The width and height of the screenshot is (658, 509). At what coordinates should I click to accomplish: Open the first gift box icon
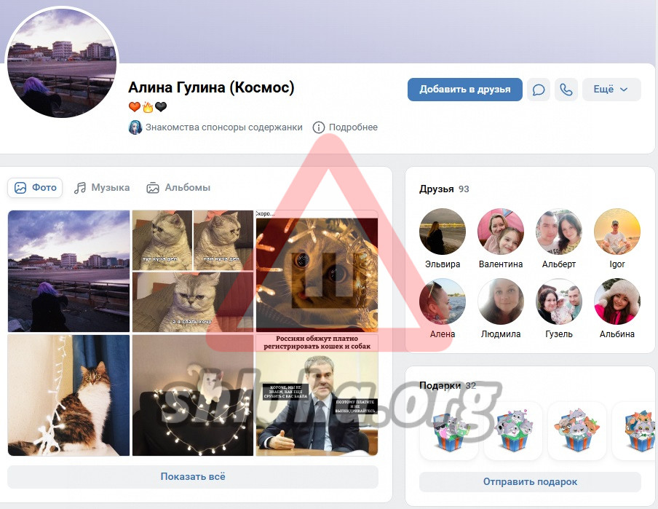(448, 431)
